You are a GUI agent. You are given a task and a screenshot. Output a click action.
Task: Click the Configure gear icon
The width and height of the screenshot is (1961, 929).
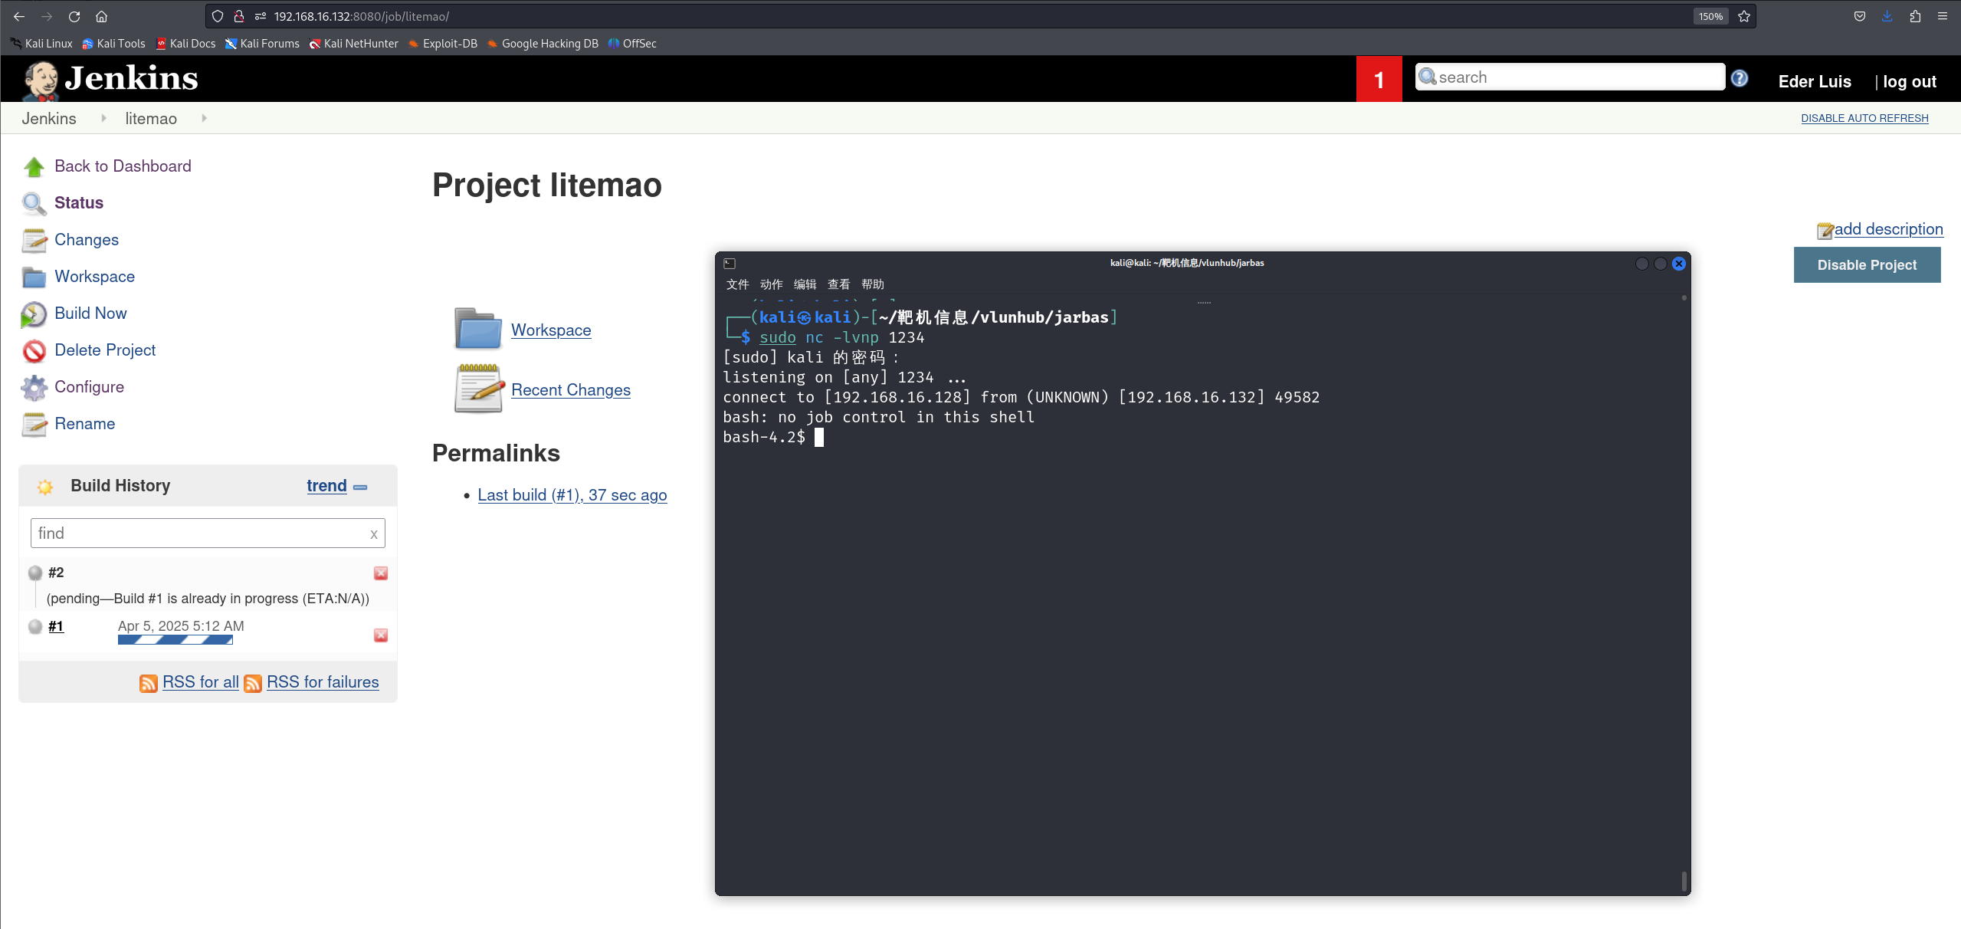pyautogui.click(x=34, y=388)
